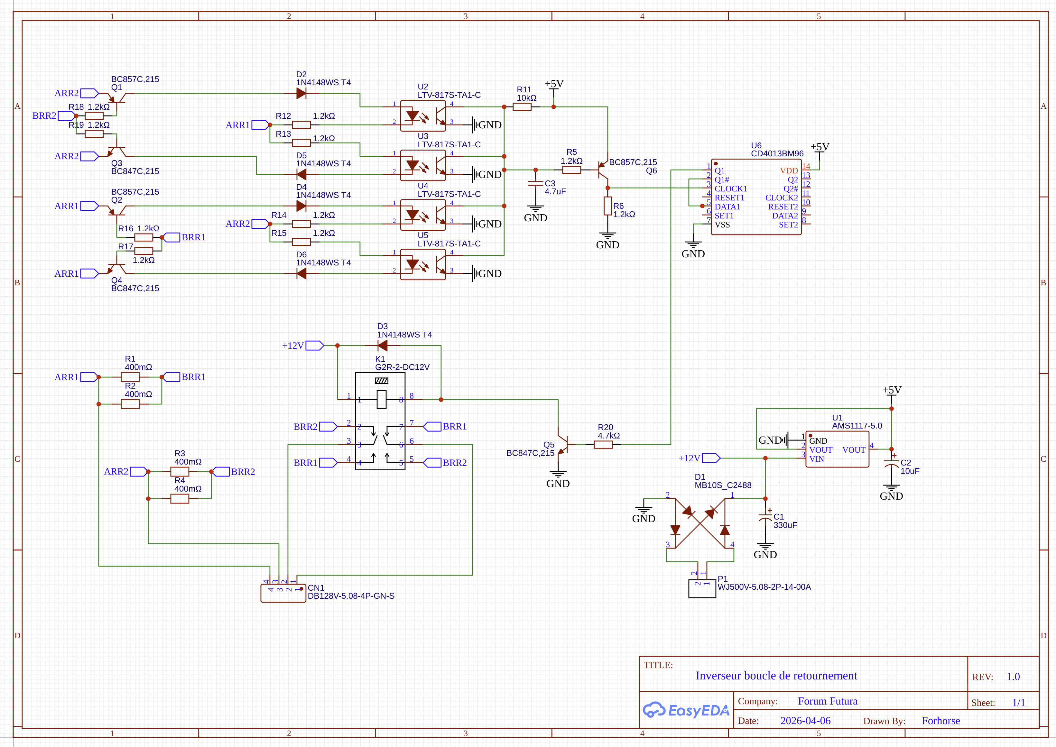1056x747 pixels.
Task: Select the 'AMS1117-5.0' part name label
Action: tap(857, 426)
